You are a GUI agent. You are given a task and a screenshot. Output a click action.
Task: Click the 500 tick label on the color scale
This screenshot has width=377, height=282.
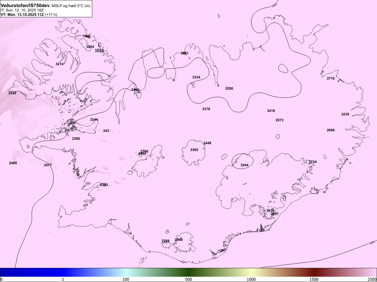point(188,279)
